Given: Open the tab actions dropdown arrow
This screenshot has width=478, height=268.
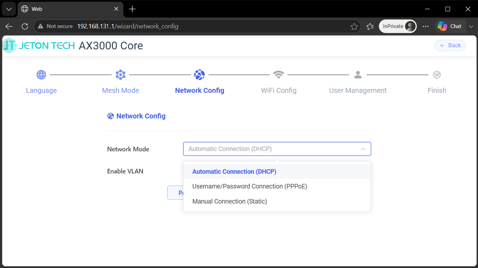Looking at the screenshot, I should (x=9, y=9).
